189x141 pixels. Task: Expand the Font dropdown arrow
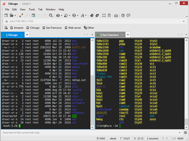coord(86,15)
